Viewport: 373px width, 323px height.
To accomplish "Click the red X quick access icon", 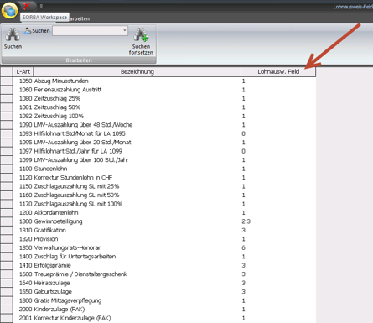I will (27, 6).
